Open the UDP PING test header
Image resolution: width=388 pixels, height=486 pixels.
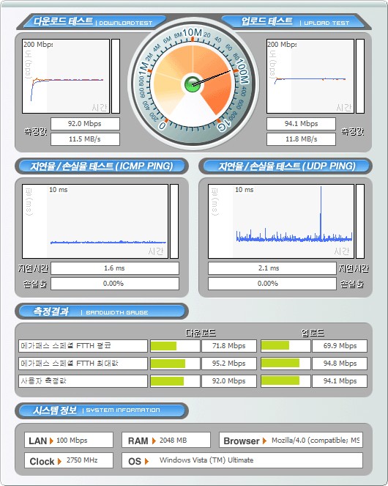tap(286, 166)
